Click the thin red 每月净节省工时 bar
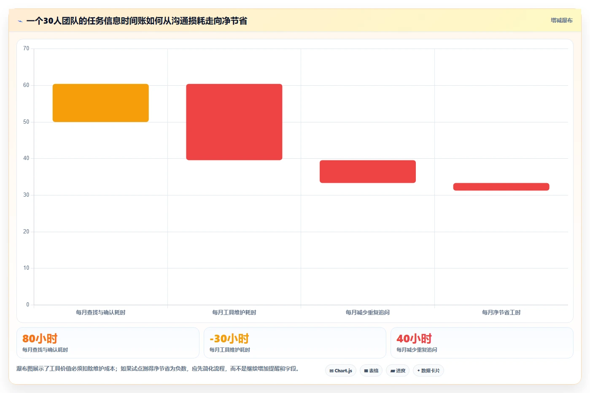The image size is (590, 393). pyautogui.click(x=501, y=187)
